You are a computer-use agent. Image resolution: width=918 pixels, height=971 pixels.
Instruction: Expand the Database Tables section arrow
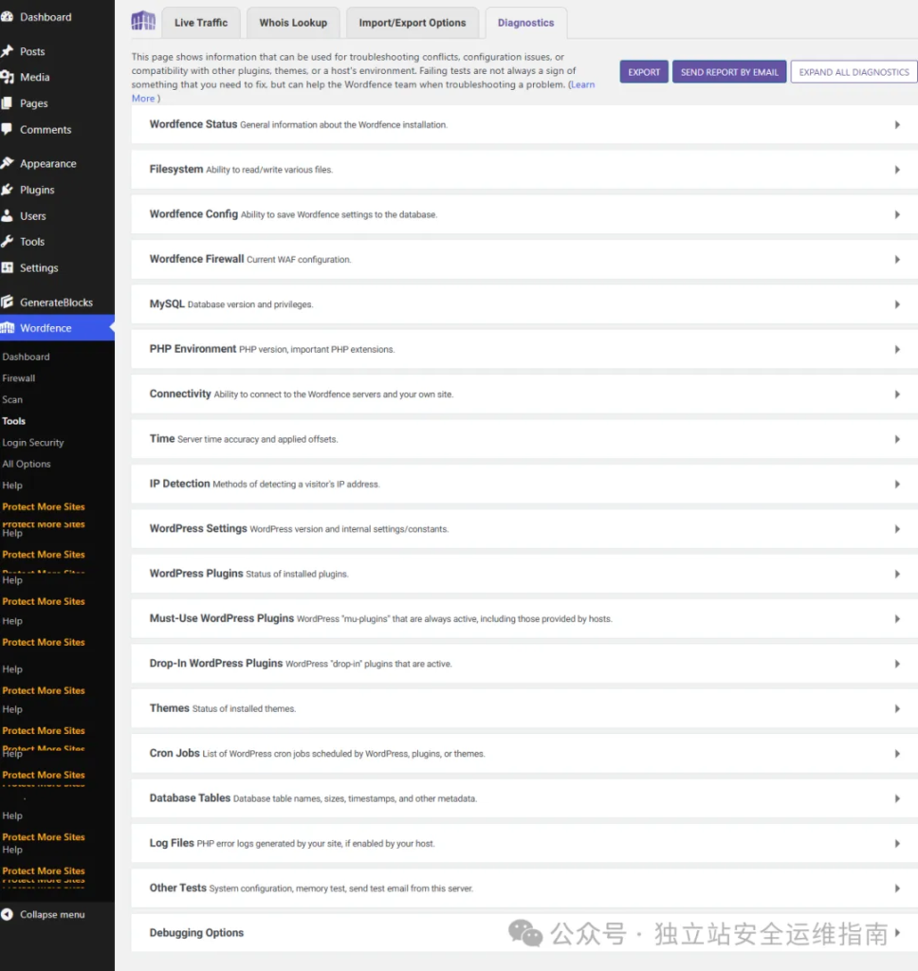(897, 798)
